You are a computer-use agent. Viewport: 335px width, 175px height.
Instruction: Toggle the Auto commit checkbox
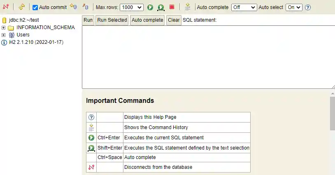click(35, 7)
